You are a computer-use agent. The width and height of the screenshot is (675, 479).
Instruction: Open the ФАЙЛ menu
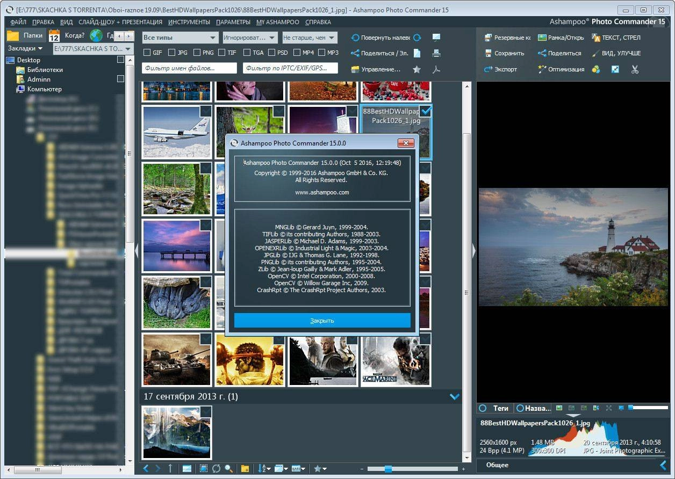[18, 22]
